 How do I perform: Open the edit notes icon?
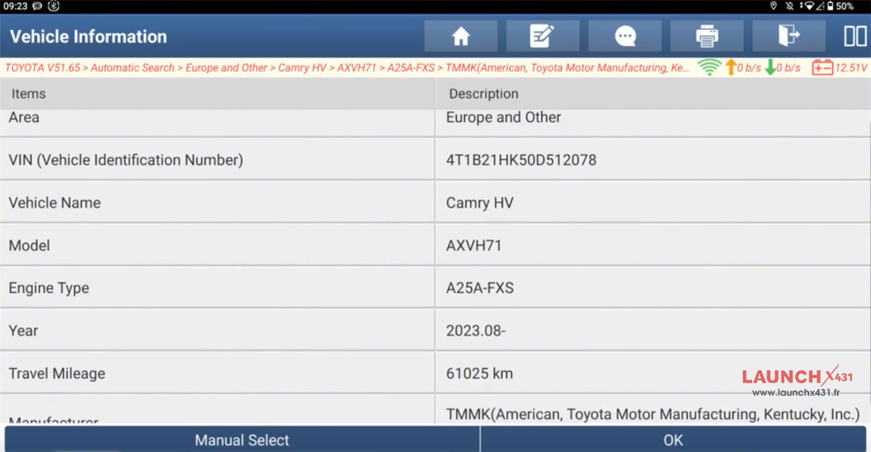coord(542,36)
